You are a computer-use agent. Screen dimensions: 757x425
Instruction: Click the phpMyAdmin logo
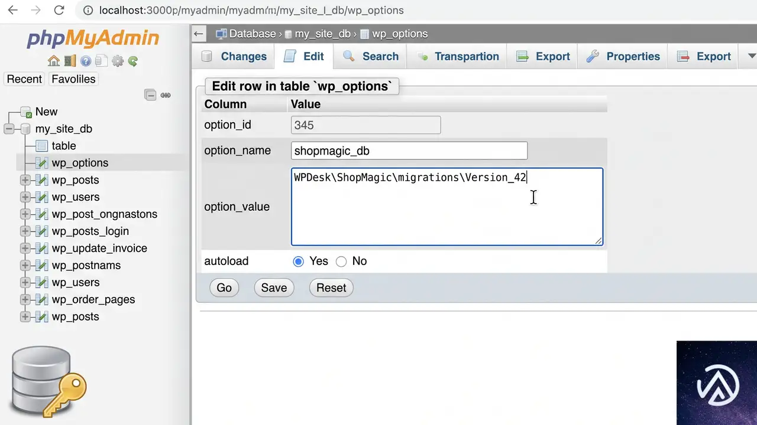pyautogui.click(x=93, y=38)
